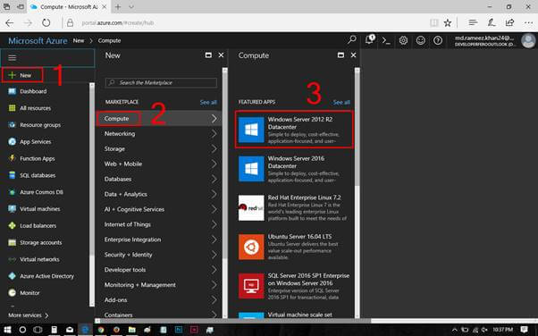Open SQL databases icon
This screenshot has height=336, width=538.
[x=12, y=175]
